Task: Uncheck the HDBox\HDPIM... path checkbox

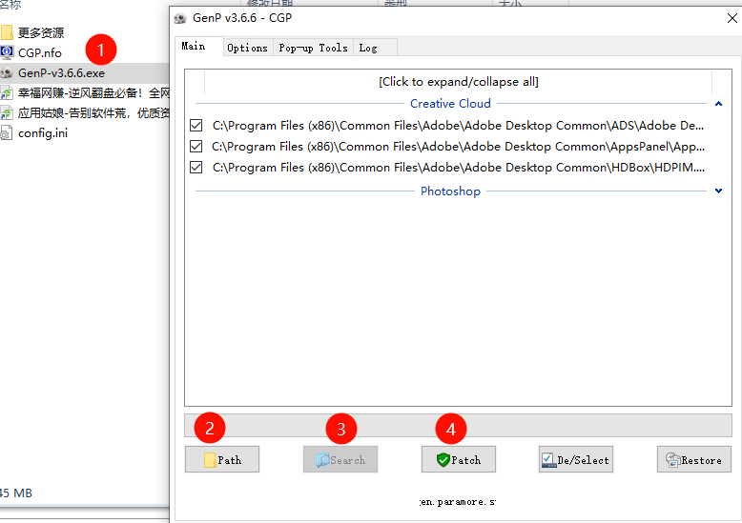Action: tap(196, 167)
